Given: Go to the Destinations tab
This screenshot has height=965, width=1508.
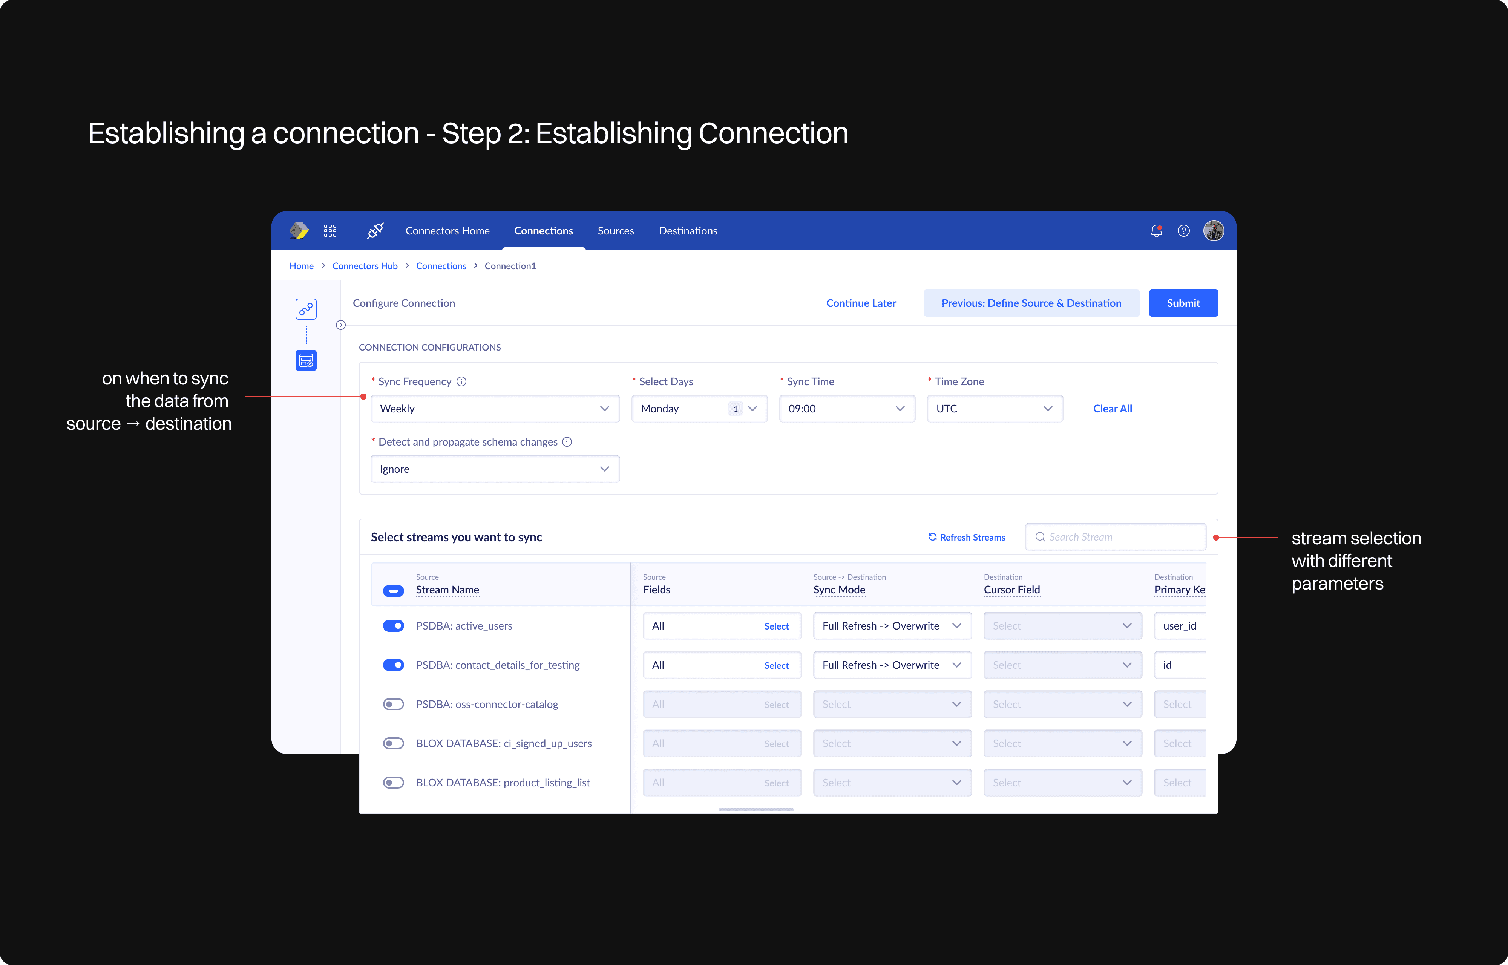Looking at the screenshot, I should (x=688, y=231).
